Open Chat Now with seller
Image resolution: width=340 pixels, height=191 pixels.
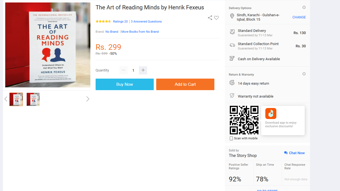294,153
